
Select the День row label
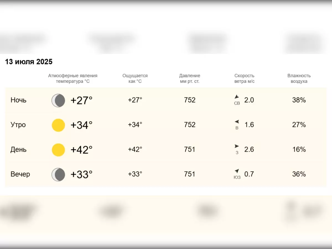(x=19, y=149)
